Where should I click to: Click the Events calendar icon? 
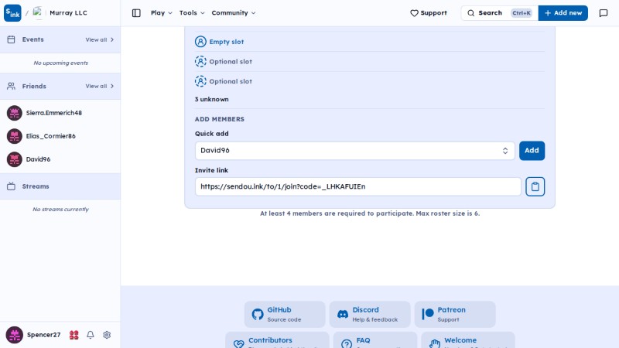11,39
